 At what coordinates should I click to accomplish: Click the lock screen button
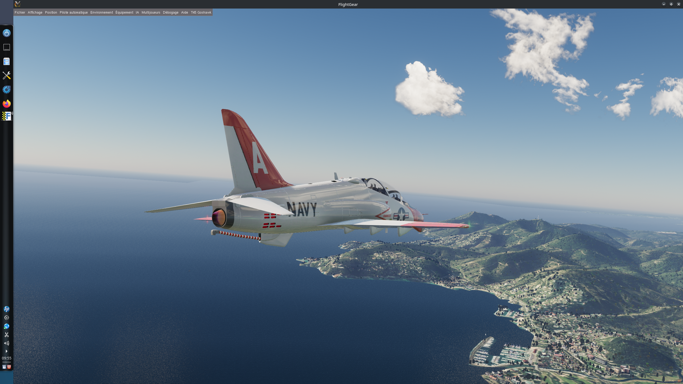[4, 367]
